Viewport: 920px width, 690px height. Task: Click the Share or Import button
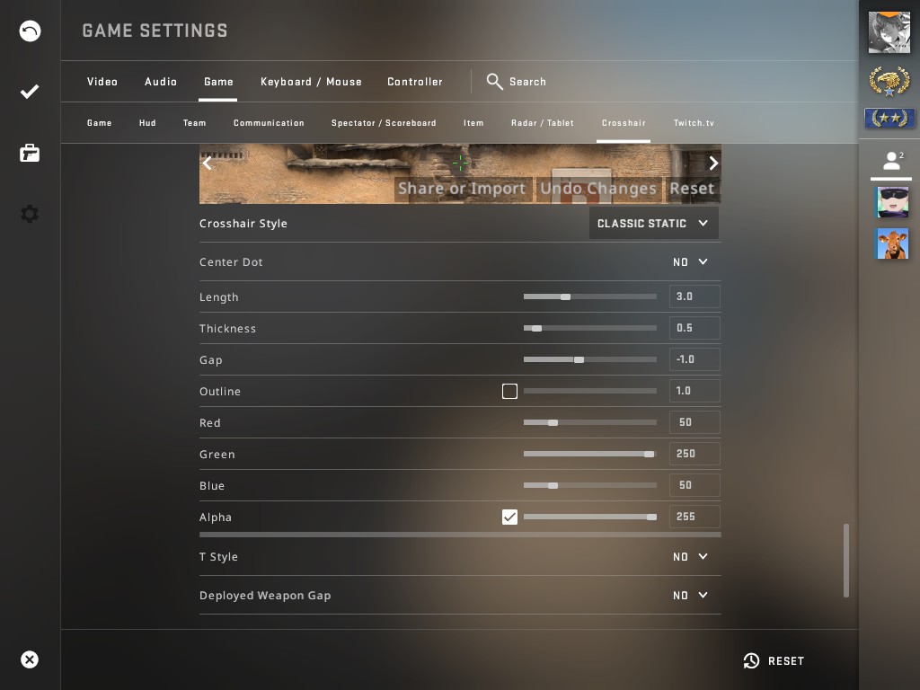click(x=463, y=189)
